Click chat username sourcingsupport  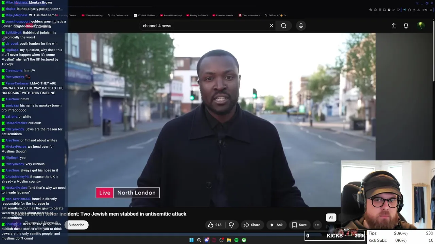(17, 22)
